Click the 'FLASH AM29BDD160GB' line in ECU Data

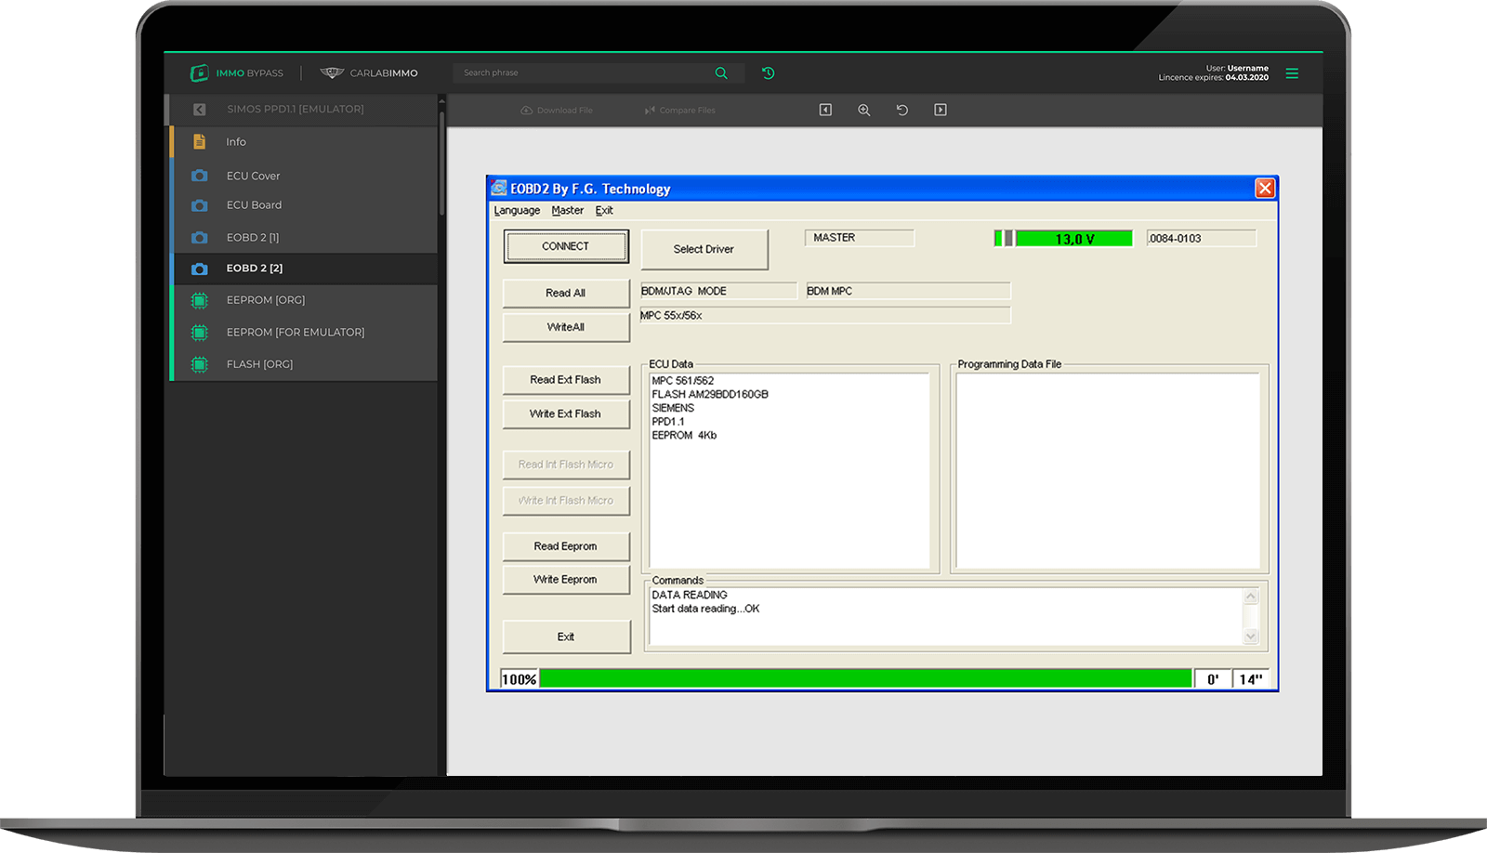(710, 394)
